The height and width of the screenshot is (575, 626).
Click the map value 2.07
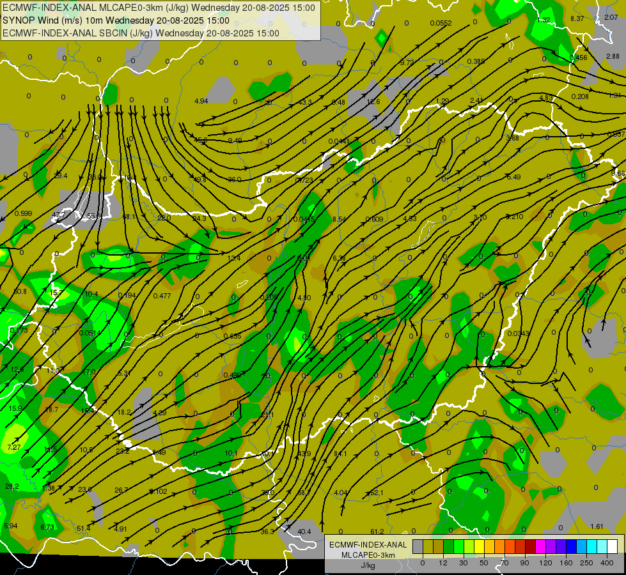611,17
